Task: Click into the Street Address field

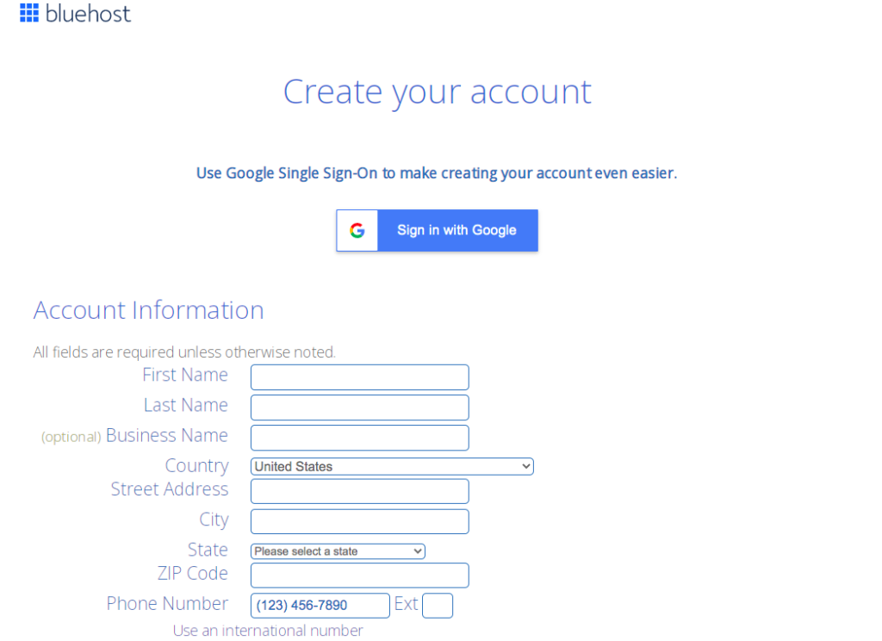Action: click(360, 491)
